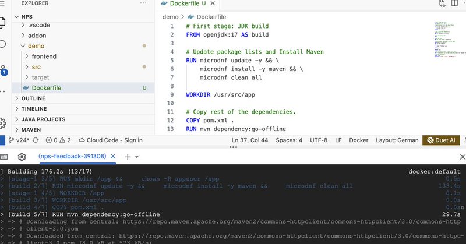Viewport: 466px width, 244px height.
Task: Click the panel divider ellipsis handle
Action: pyautogui.click(x=234, y=147)
